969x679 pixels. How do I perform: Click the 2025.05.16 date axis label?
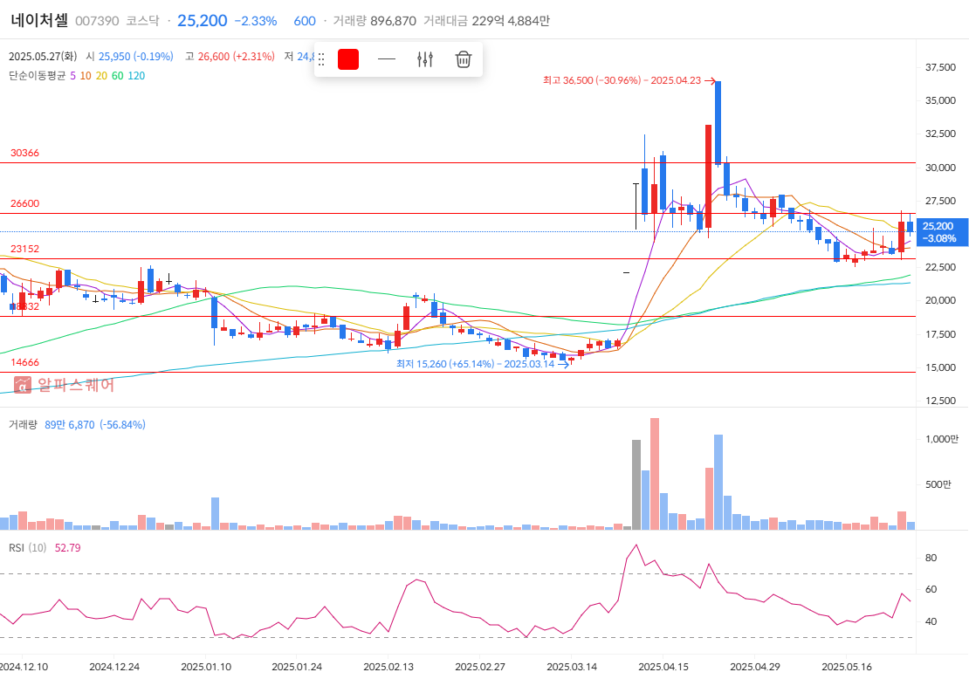tap(847, 667)
